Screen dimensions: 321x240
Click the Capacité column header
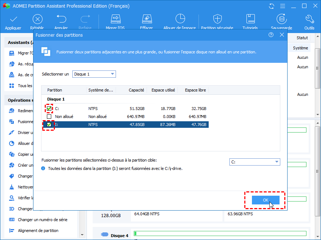(136, 90)
